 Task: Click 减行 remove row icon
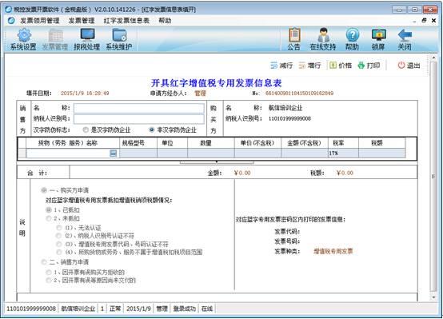pyautogui.click(x=273, y=66)
